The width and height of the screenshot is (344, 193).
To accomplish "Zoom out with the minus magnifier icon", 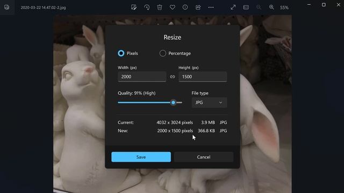I will 259,7.
